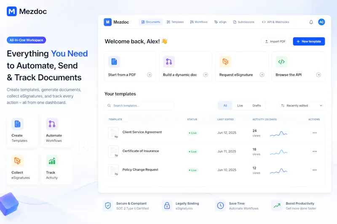Open the Client Service Agreement thumbnail
Viewport: 337px width, 224px height.
(x=113, y=133)
